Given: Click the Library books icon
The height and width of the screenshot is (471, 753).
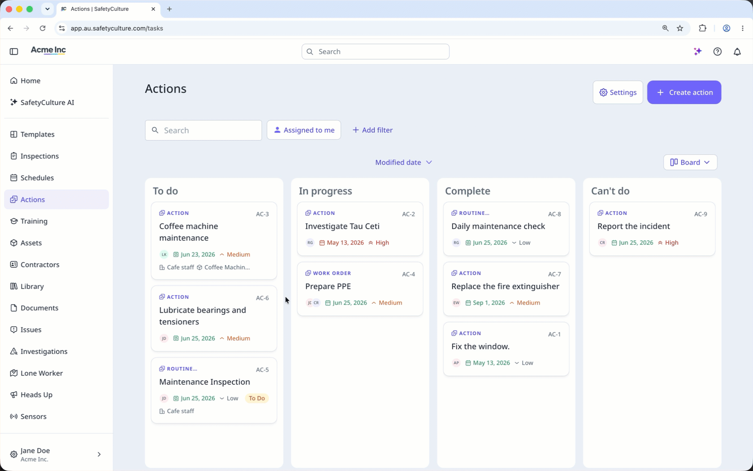Looking at the screenshot, I should coord(14,286).
